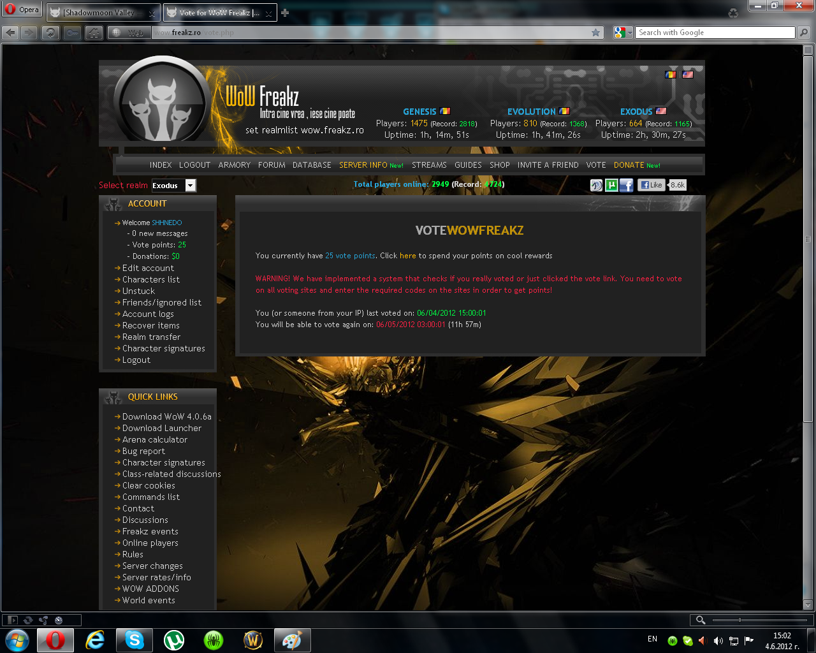The width and height of the screenshot is (816, 653).
Task: Open Account logs link
Action: click(148, 314)
